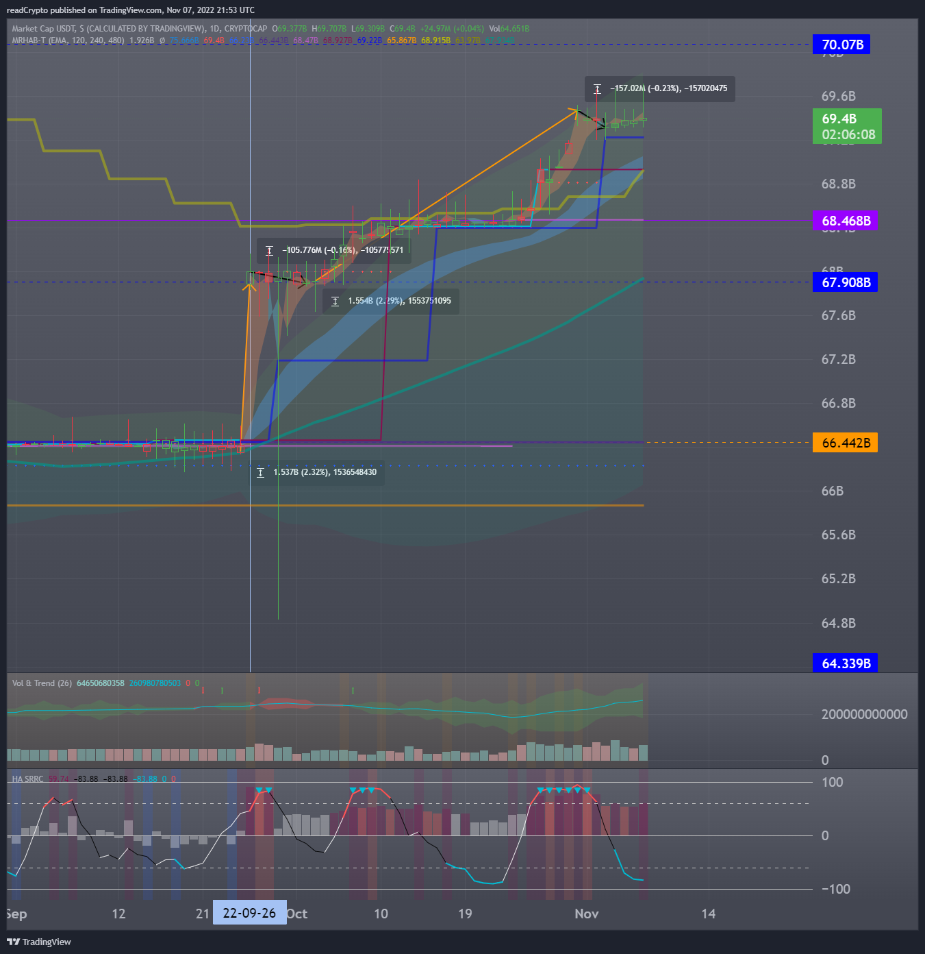Click the Nov label on the time axis

(587, 914)
